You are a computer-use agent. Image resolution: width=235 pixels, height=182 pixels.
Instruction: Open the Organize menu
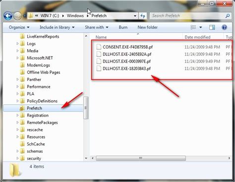tap(19, 27)
